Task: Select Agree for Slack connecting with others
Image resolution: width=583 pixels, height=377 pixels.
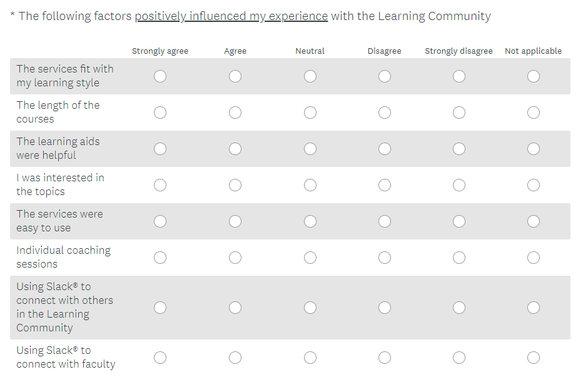Action: pos(235,308)
